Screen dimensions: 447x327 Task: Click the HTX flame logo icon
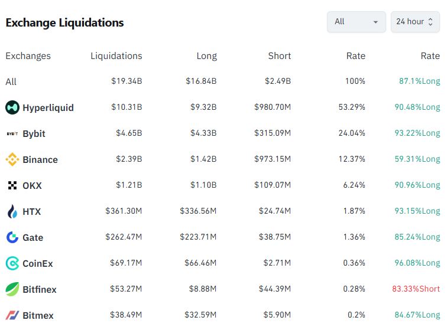(x=12, y=211)
